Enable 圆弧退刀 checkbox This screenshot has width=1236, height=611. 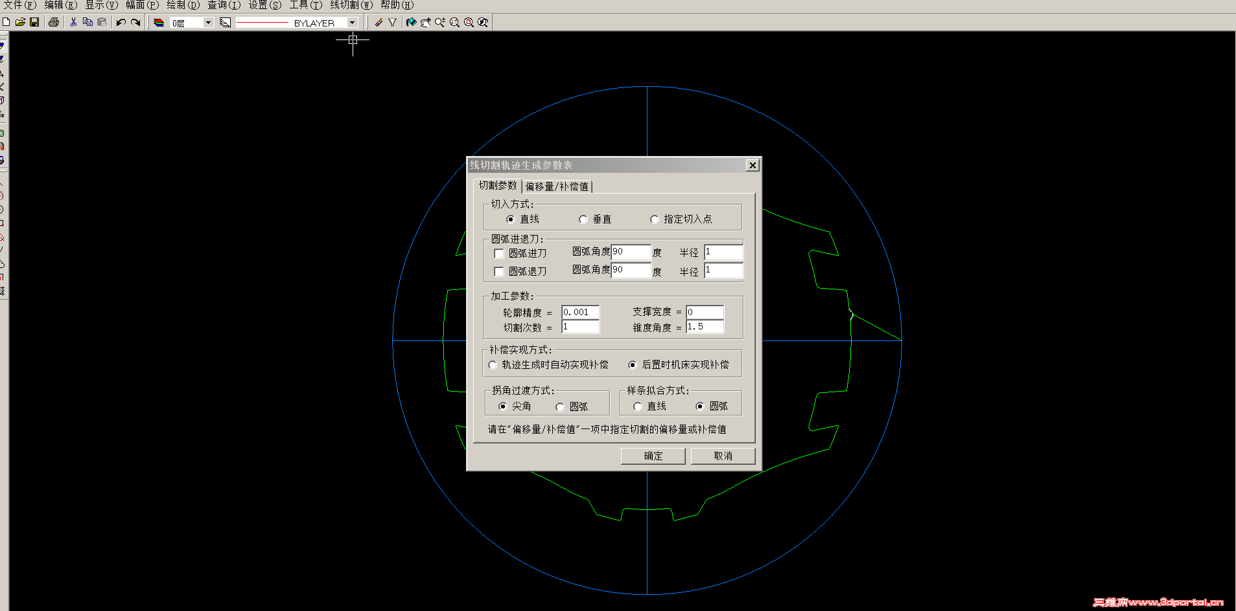tap(499, 271)
